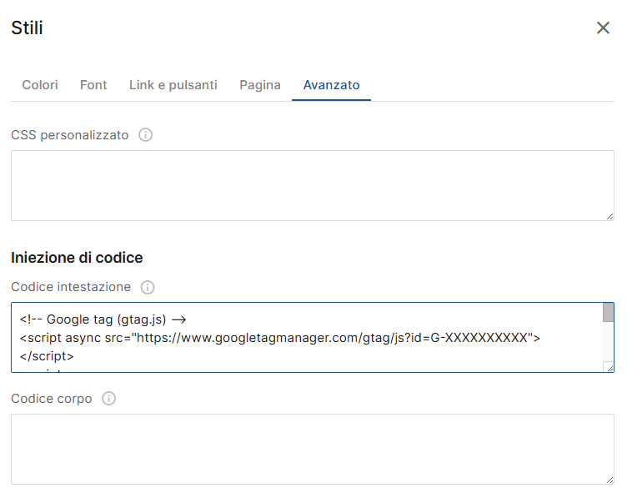
Task: Click the 'Iniezione di codice' heading
Action: [77, 258]
